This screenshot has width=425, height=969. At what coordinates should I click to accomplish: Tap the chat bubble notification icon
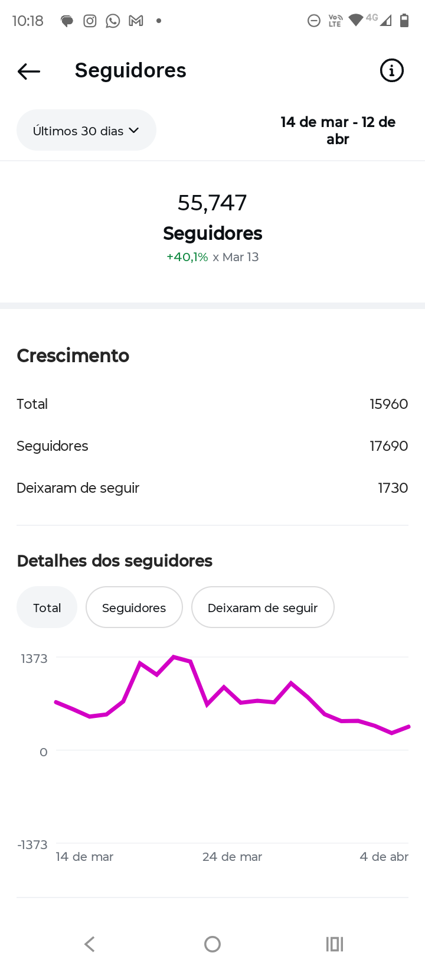click(67, 21)
